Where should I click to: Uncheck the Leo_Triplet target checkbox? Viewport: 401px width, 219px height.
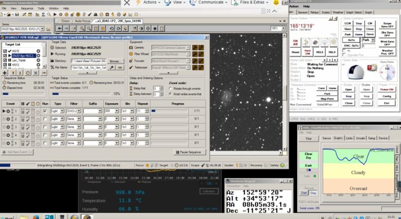click(5, 60)
